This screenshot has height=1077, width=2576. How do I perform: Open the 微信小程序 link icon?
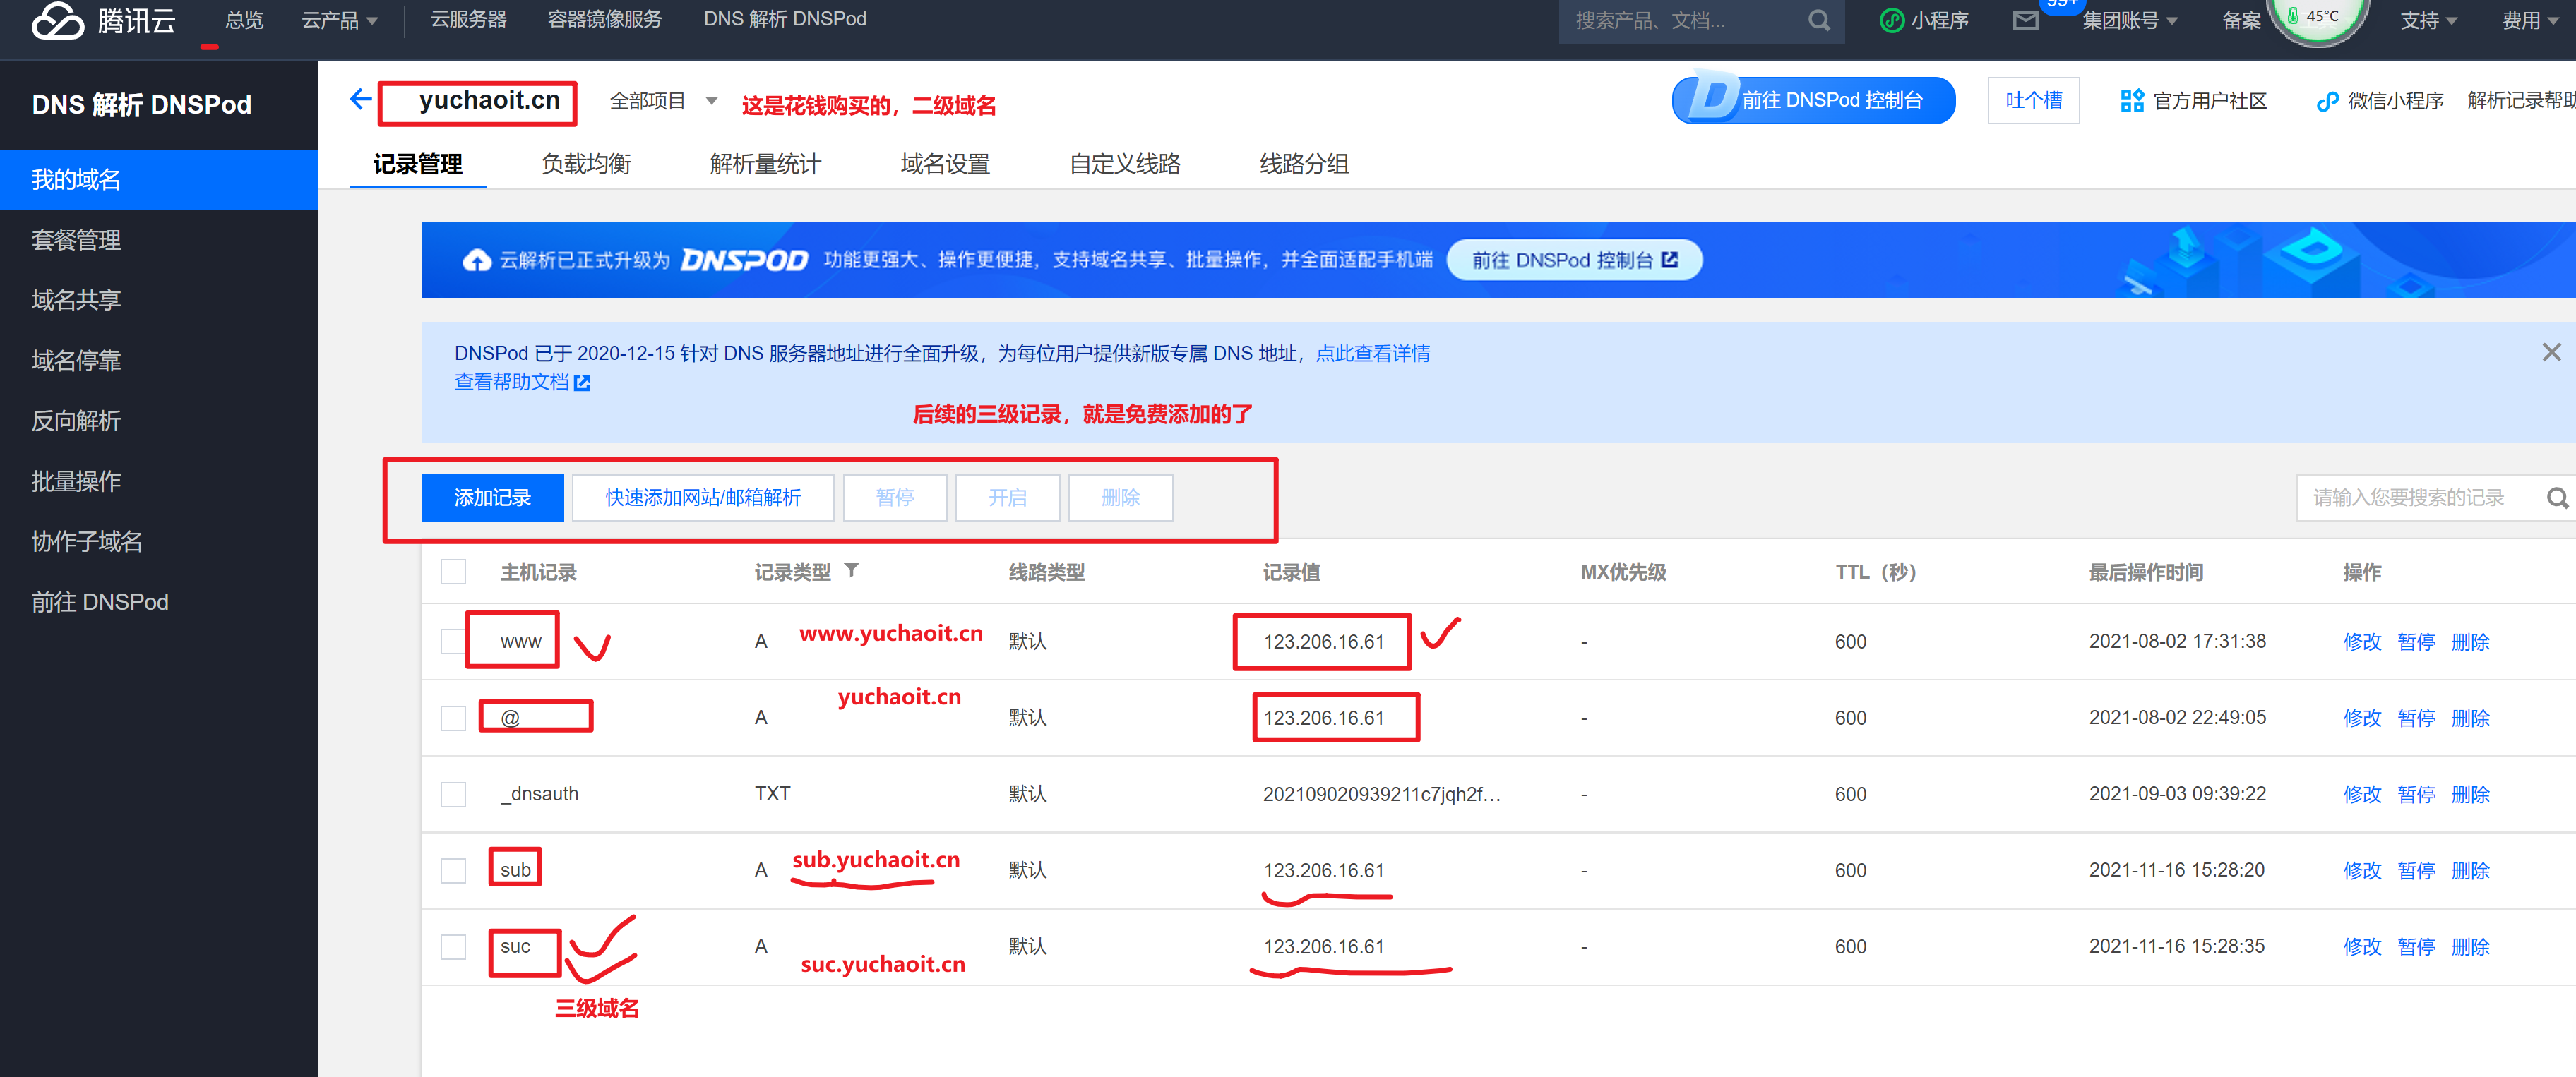tap(2327, 101)
